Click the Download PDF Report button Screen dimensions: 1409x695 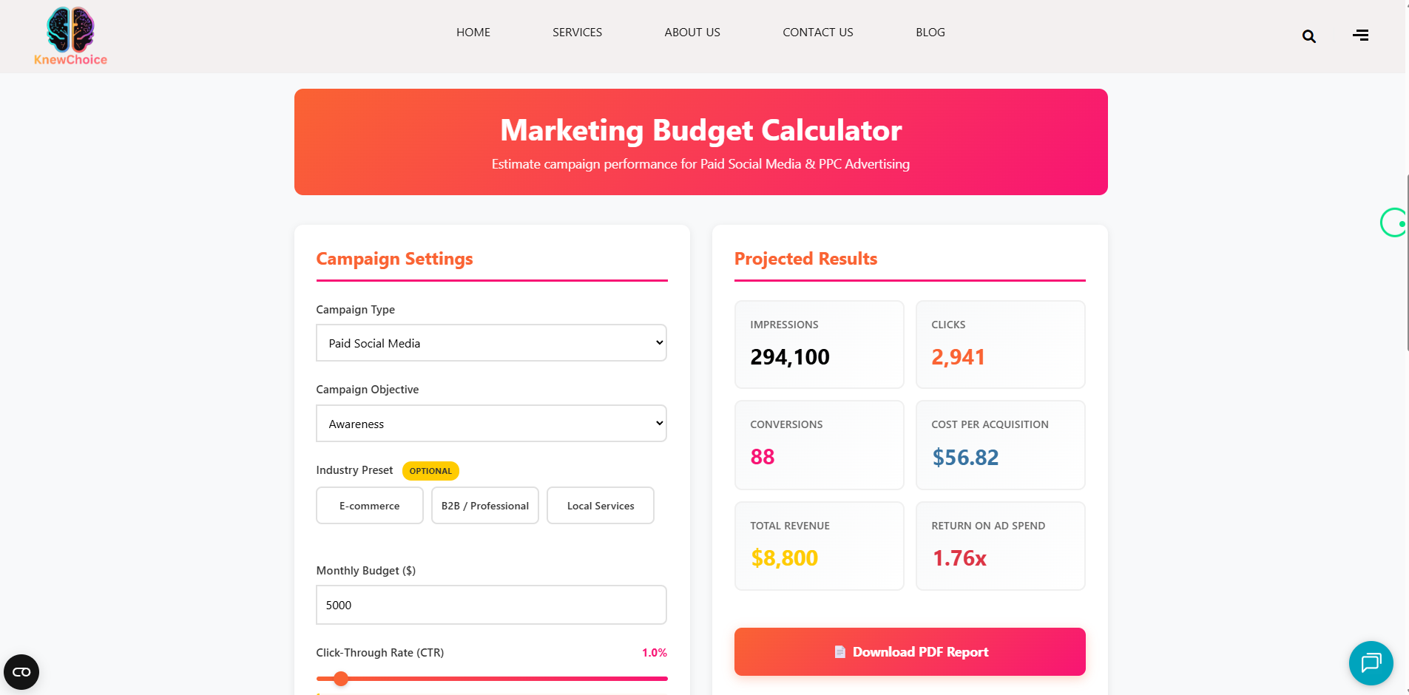coord(910,652)
